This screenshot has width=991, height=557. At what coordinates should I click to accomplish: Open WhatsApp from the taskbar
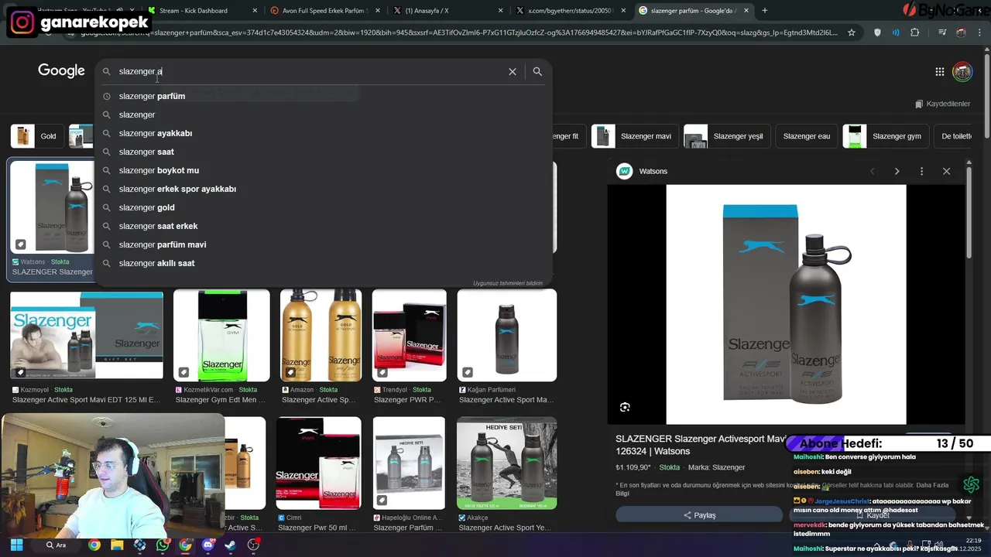(162, 545)
